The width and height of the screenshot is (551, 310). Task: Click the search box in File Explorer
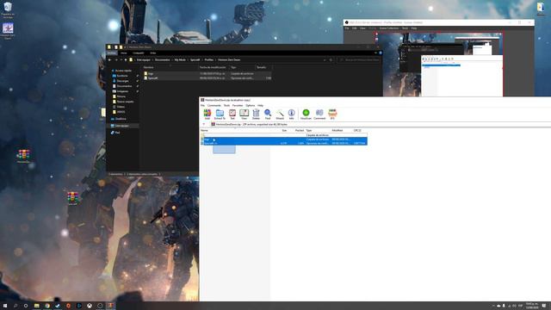[359, 60]
